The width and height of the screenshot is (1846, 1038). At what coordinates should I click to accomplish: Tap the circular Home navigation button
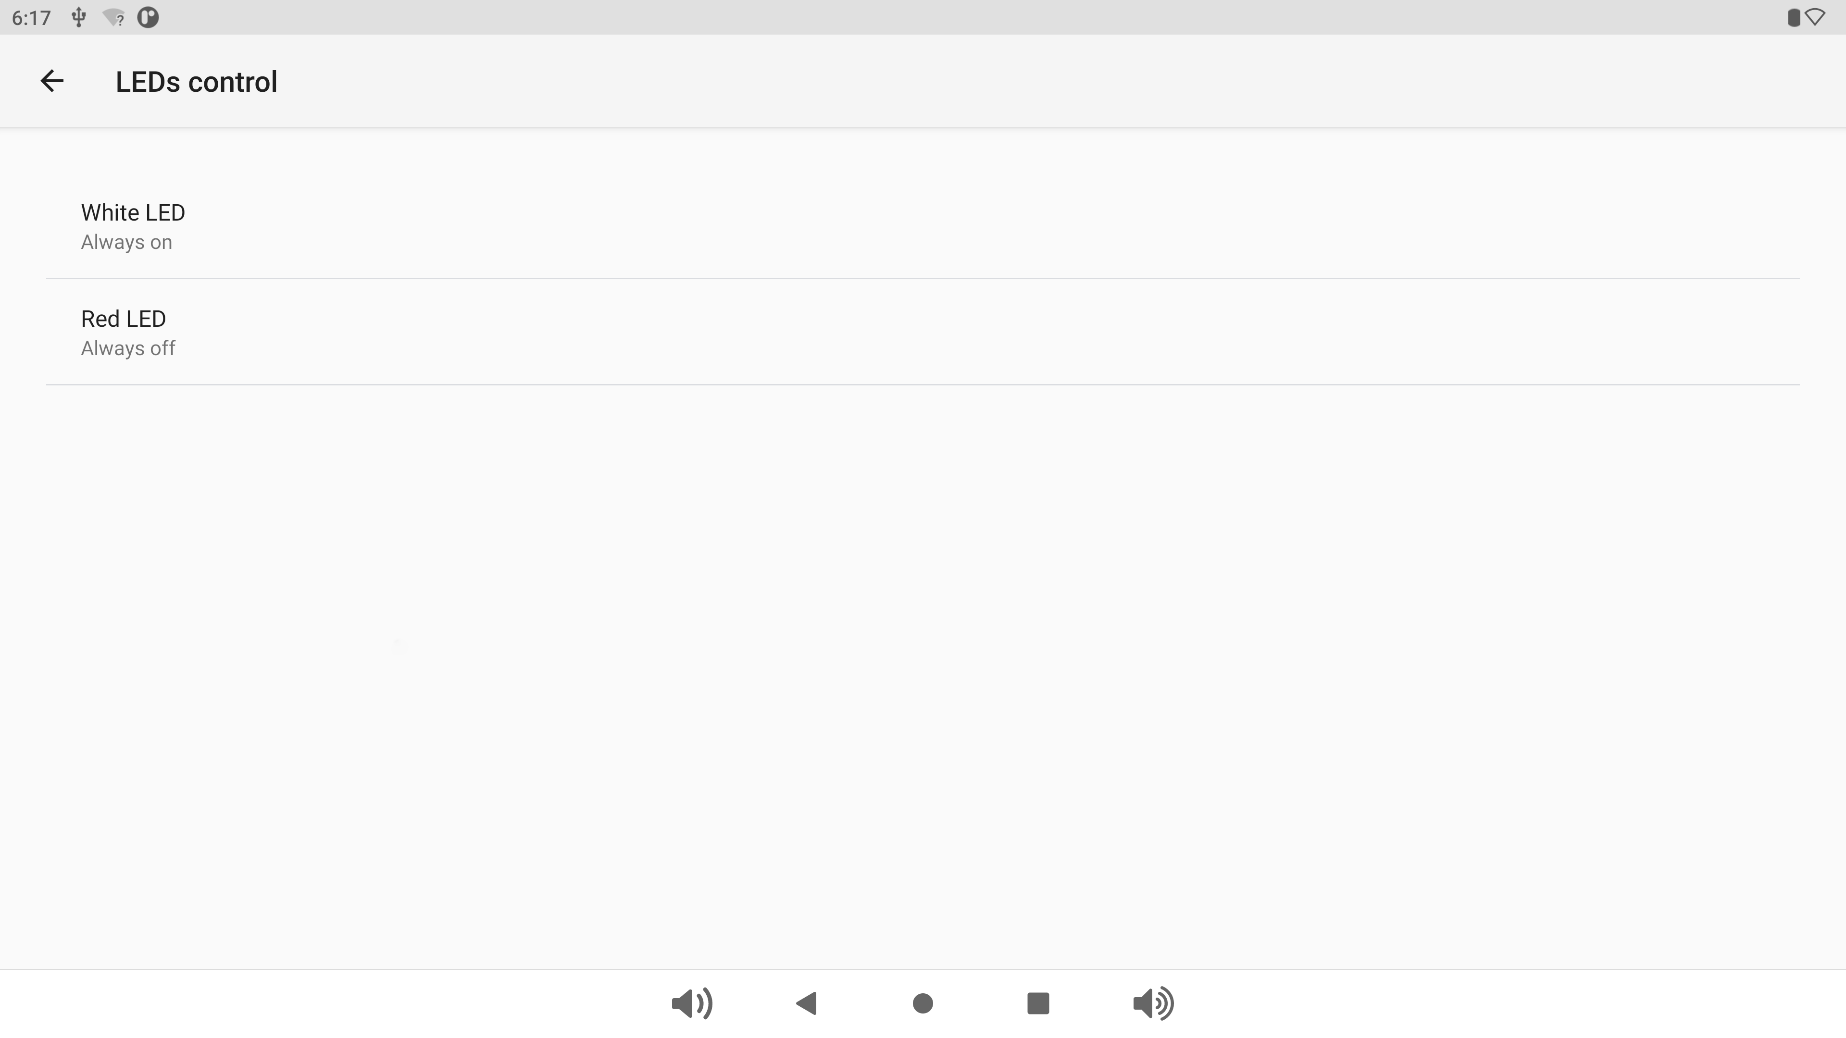point(923,1003)
